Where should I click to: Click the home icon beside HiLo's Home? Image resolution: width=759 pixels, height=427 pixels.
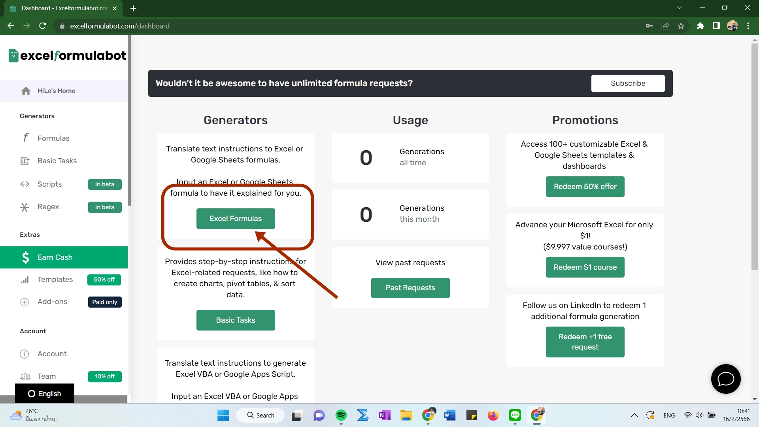pyautogui.click(x=26, y=91)
